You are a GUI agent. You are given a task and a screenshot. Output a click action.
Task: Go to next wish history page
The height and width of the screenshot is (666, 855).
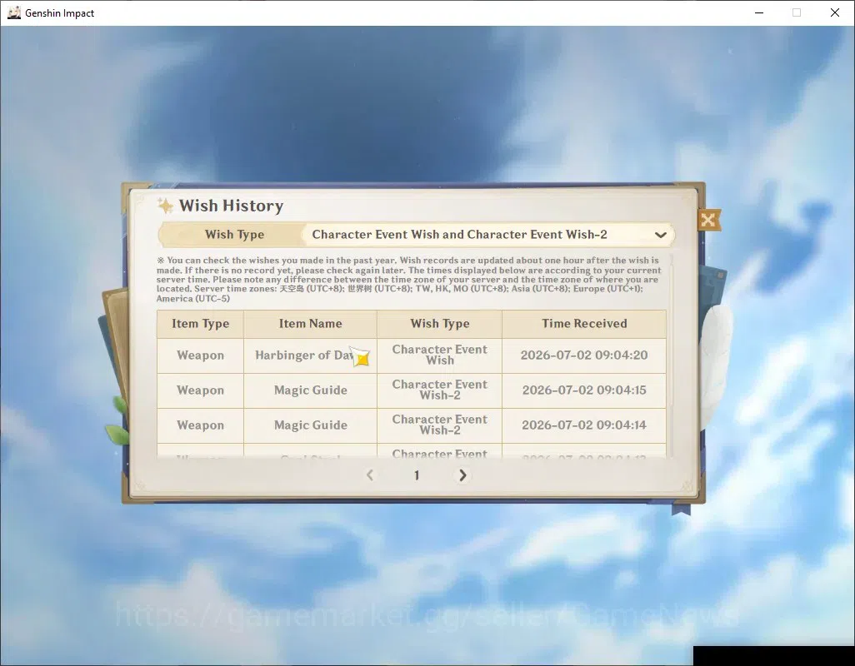pyautogui.click(x=462, y=475)
